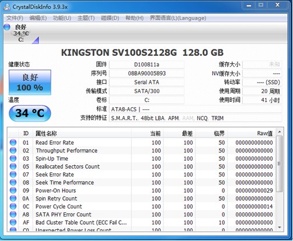Viewport: 293px width, 241px height.
Task: Click status orb for Reallocated Sectors Count
Action: pos(13,166)
